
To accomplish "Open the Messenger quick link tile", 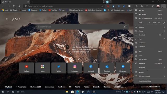I will [x=123, y=68].
